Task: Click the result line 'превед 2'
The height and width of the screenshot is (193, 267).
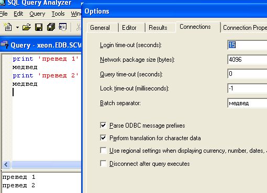Action: click(19, 185)
